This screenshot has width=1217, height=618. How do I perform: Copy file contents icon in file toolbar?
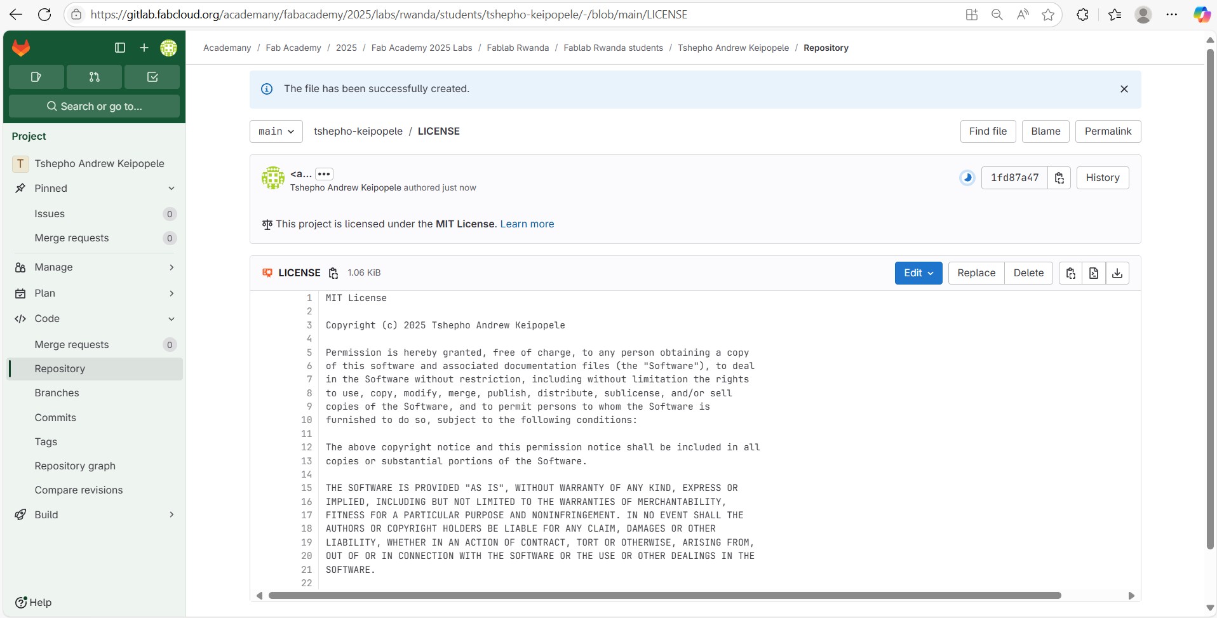pyautogui.click(x=1070, y=273)
